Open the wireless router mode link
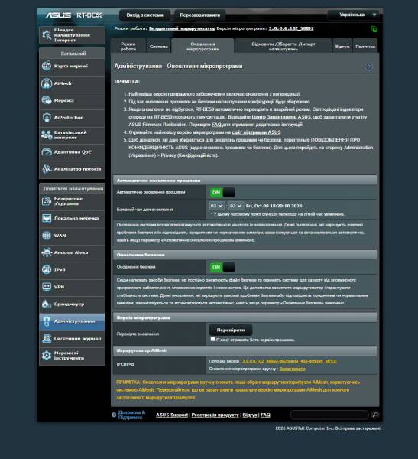Screen dimensions: 418x459 (182, 28)
